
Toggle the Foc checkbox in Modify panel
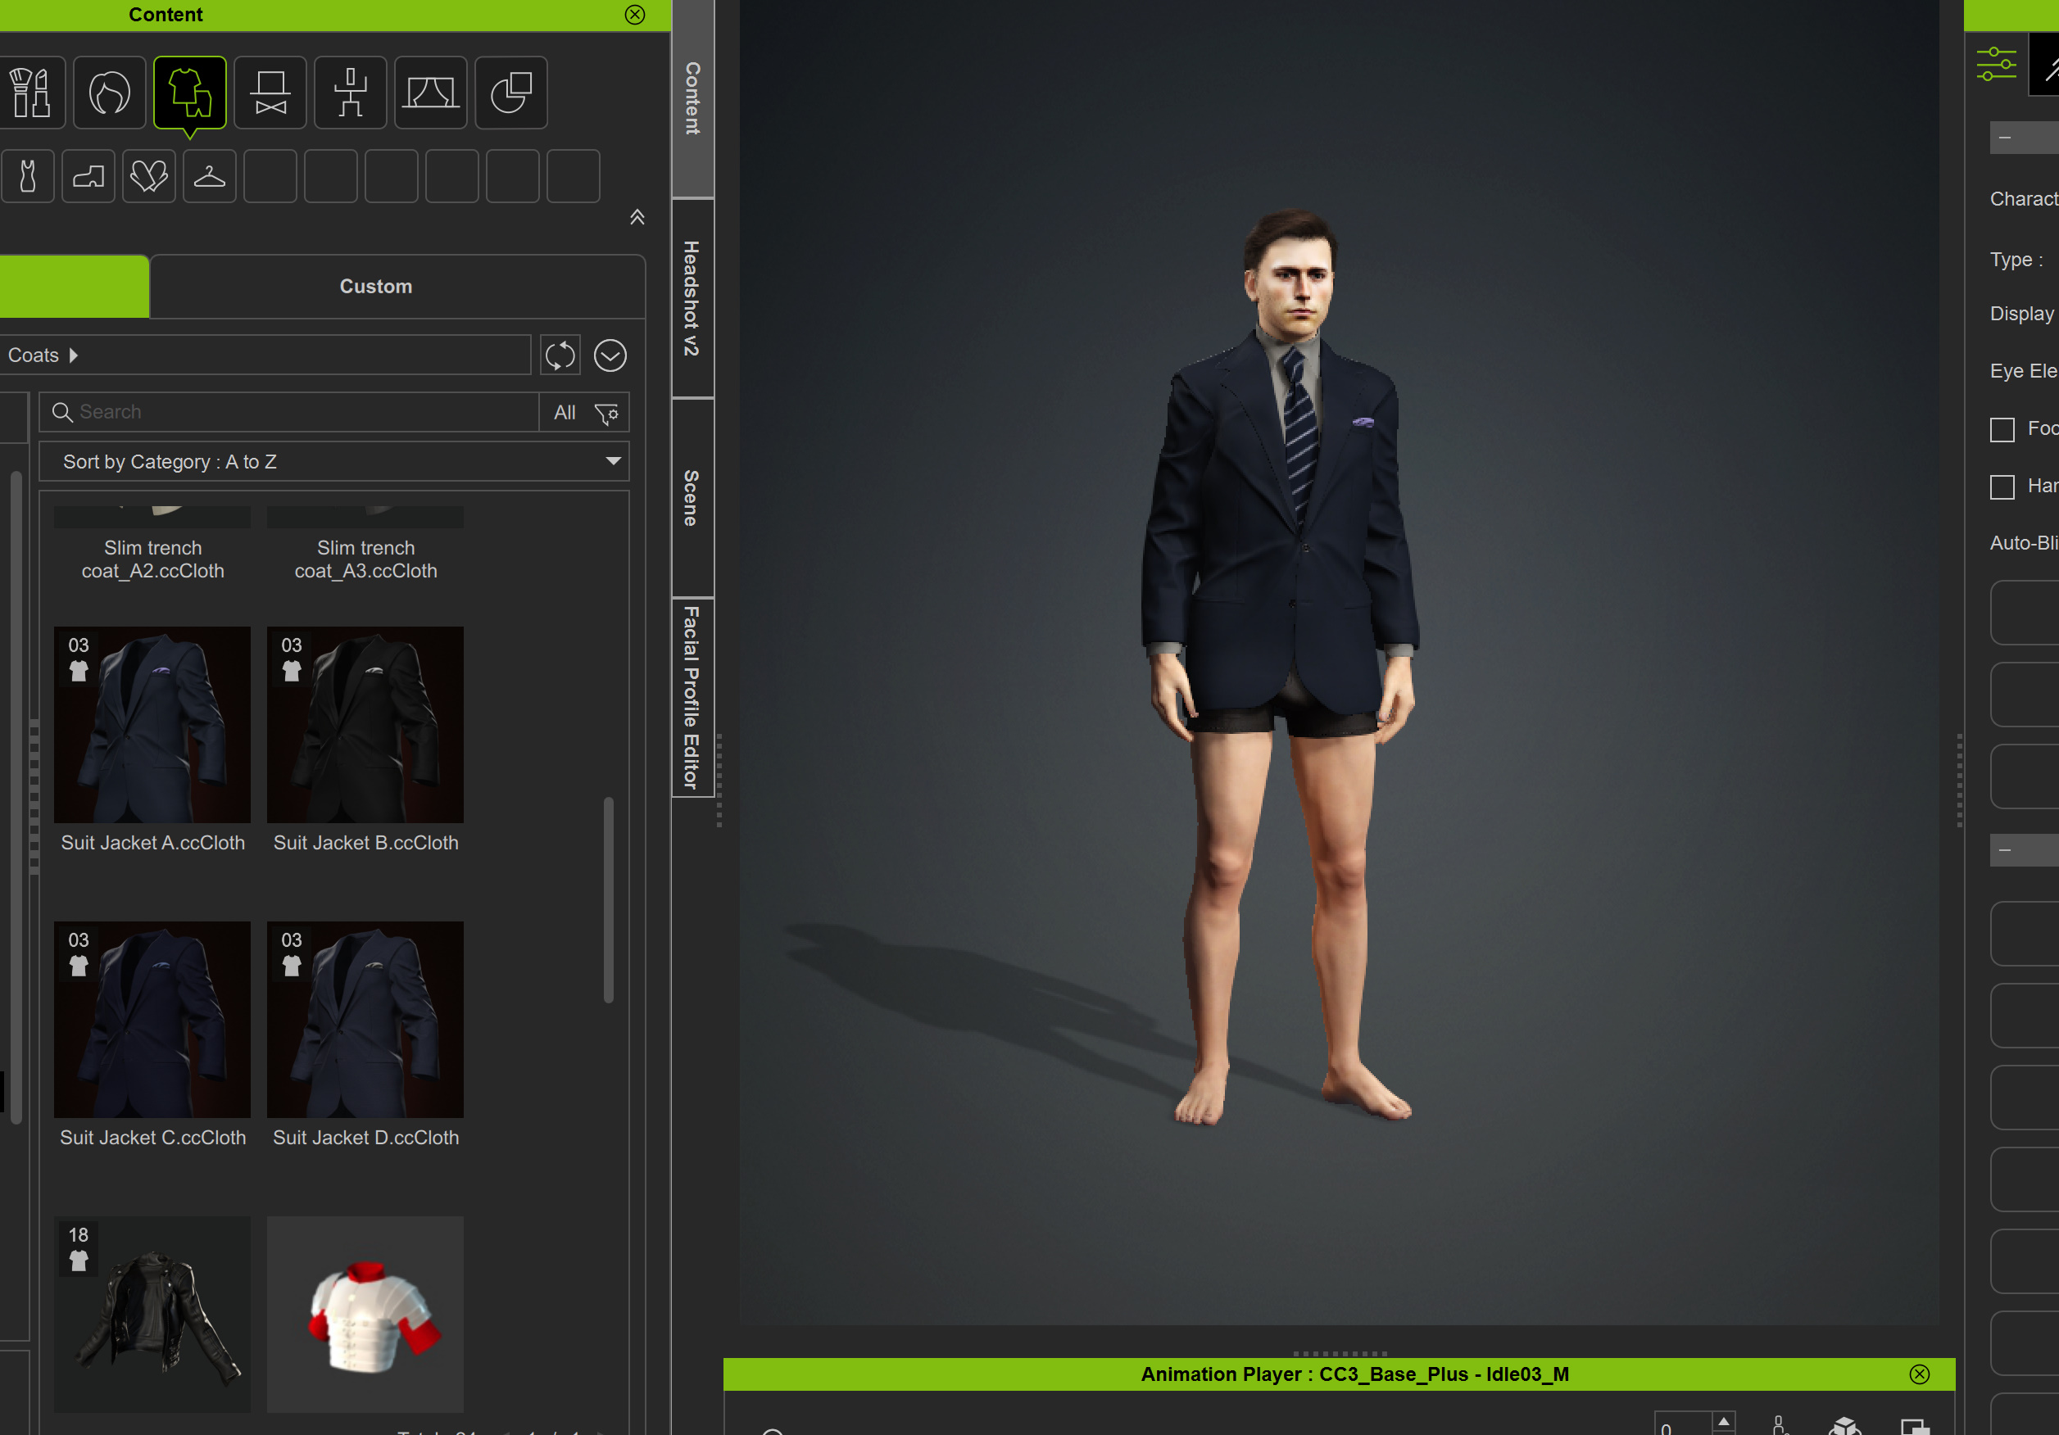point(2002,429)
